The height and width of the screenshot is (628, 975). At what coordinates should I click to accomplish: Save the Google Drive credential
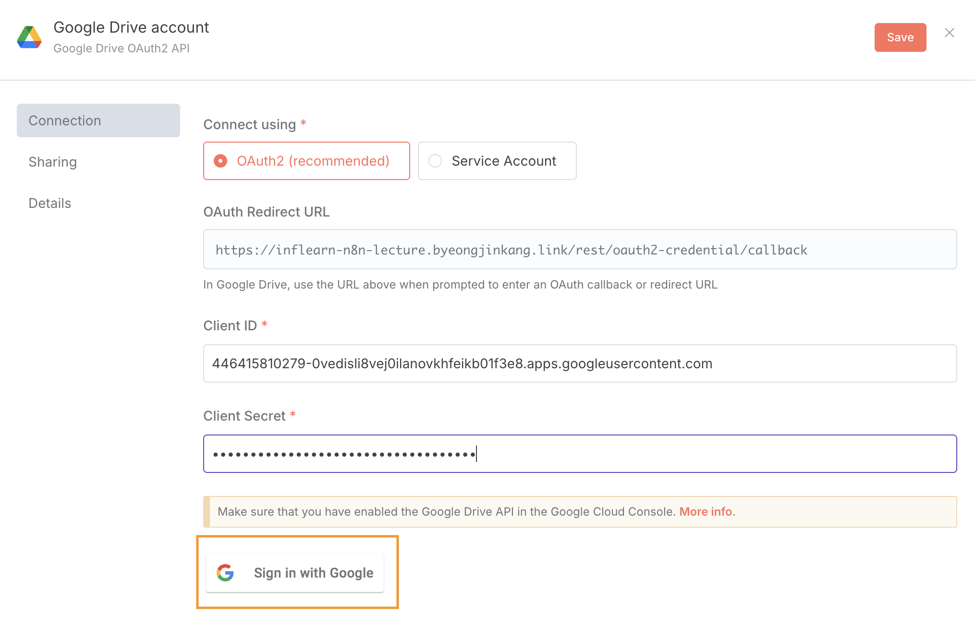(x=900, y=37)
